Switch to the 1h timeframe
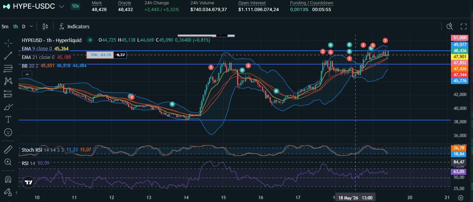Image resolution: width=473 pixels, height=202 pixels. point(15,26)
